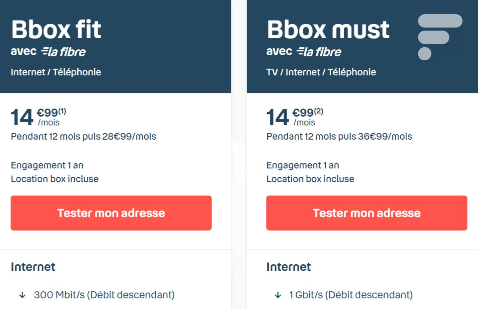The image size is (478, 309).
Task: Click the Internet heading under Bbox must
Action: [x=288, y=267]
